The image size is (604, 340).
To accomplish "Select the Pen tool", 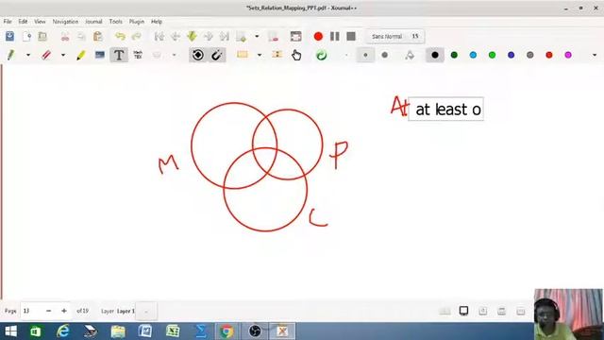I will click(10, 55).
